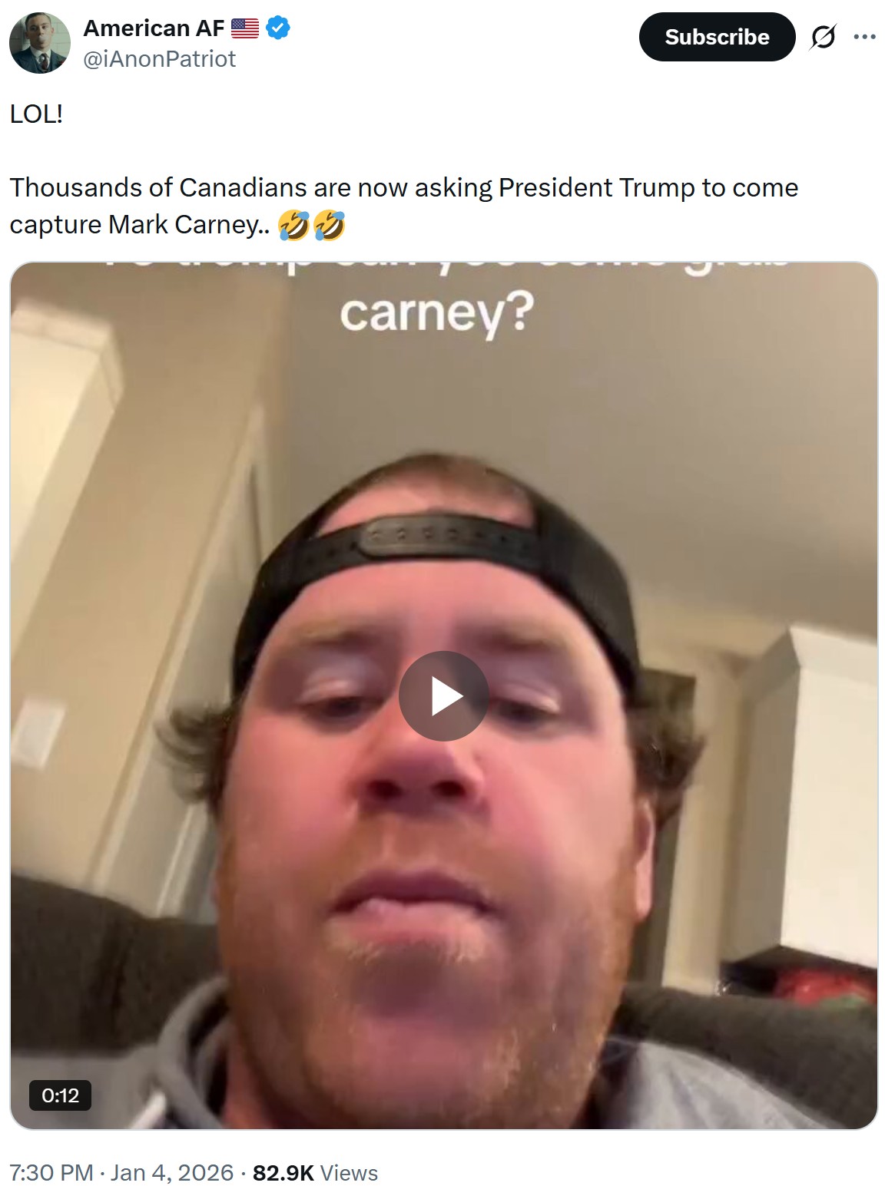Click the 'carney?' caption in video
885x1186 pixels.
[436, 313]
